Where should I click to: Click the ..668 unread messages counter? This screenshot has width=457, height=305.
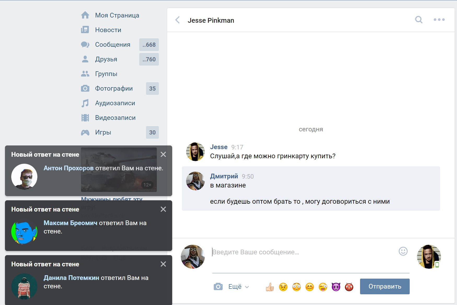click(149, 45)
